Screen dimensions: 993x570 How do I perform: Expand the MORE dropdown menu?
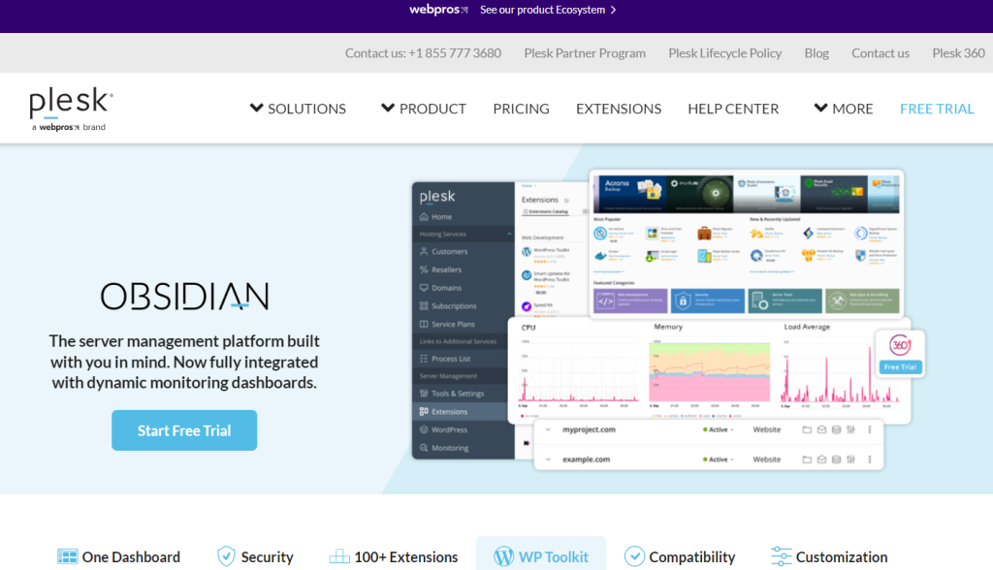click(x=844, y=109)
